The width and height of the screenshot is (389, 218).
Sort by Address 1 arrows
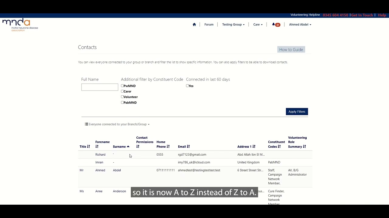tap(254, 147)
